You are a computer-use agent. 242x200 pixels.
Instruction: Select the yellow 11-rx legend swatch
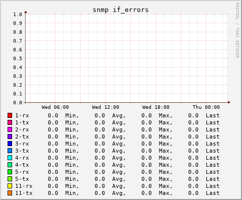(x=10, y=186)
